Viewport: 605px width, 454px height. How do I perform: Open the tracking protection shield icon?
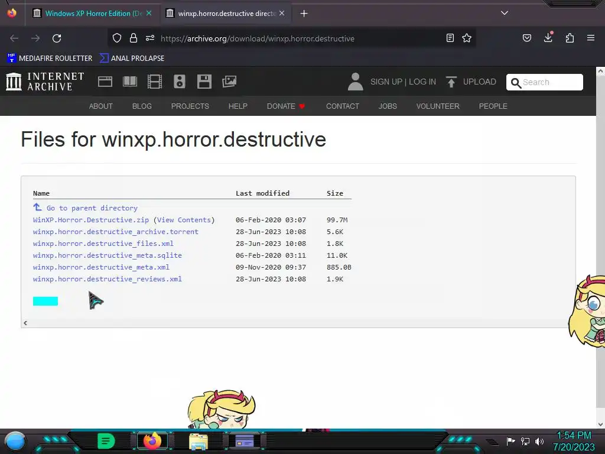pos(117,38)
